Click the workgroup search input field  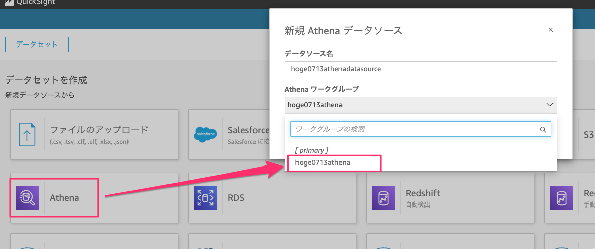[x=421, y=129]
